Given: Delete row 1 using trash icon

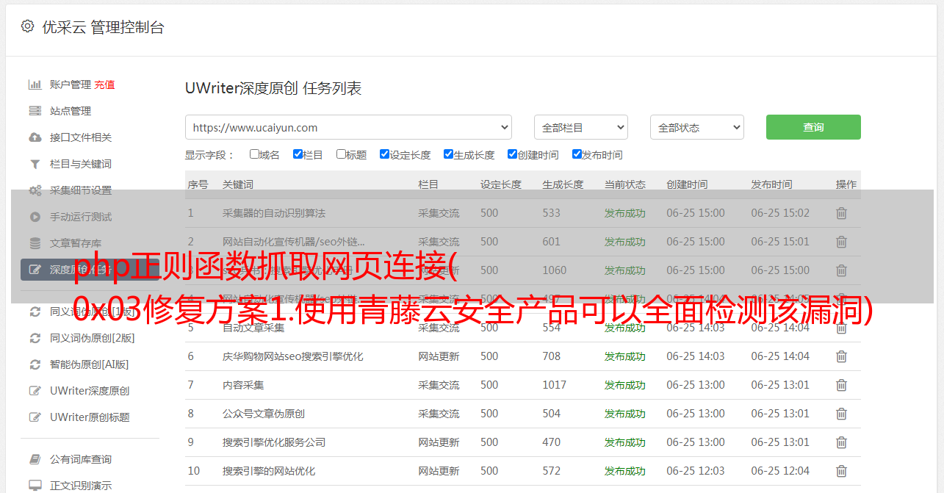Looking at the screenshot, I should pos(841,213).
